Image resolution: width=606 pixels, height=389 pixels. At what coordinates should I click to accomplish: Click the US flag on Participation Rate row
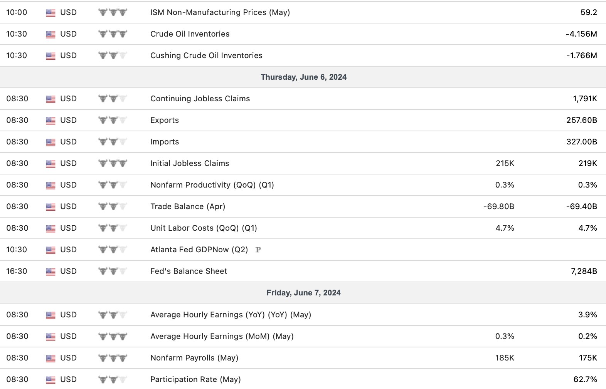[x=50, y=380]
